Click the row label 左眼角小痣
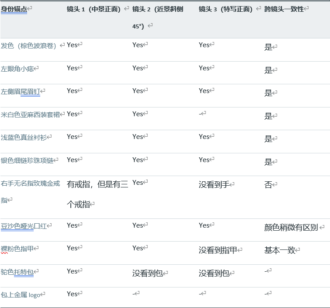This screenshot has width=330, height=308. pyautogui.click(x=17, y=69)
